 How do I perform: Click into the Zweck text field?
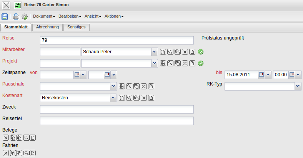pyautogui.click(x=117, y=109)
